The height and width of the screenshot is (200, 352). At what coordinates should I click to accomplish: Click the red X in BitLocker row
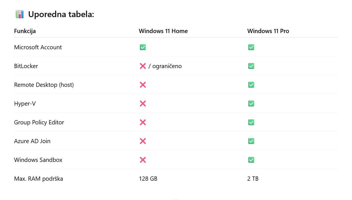143,66
